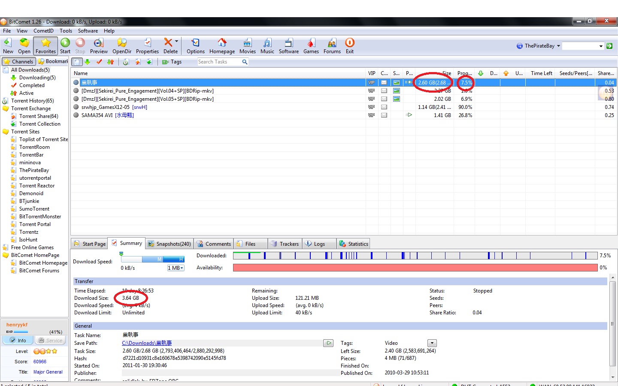
Task: Click the downloaded pieces progress bar
Action: tap(415, 256)
